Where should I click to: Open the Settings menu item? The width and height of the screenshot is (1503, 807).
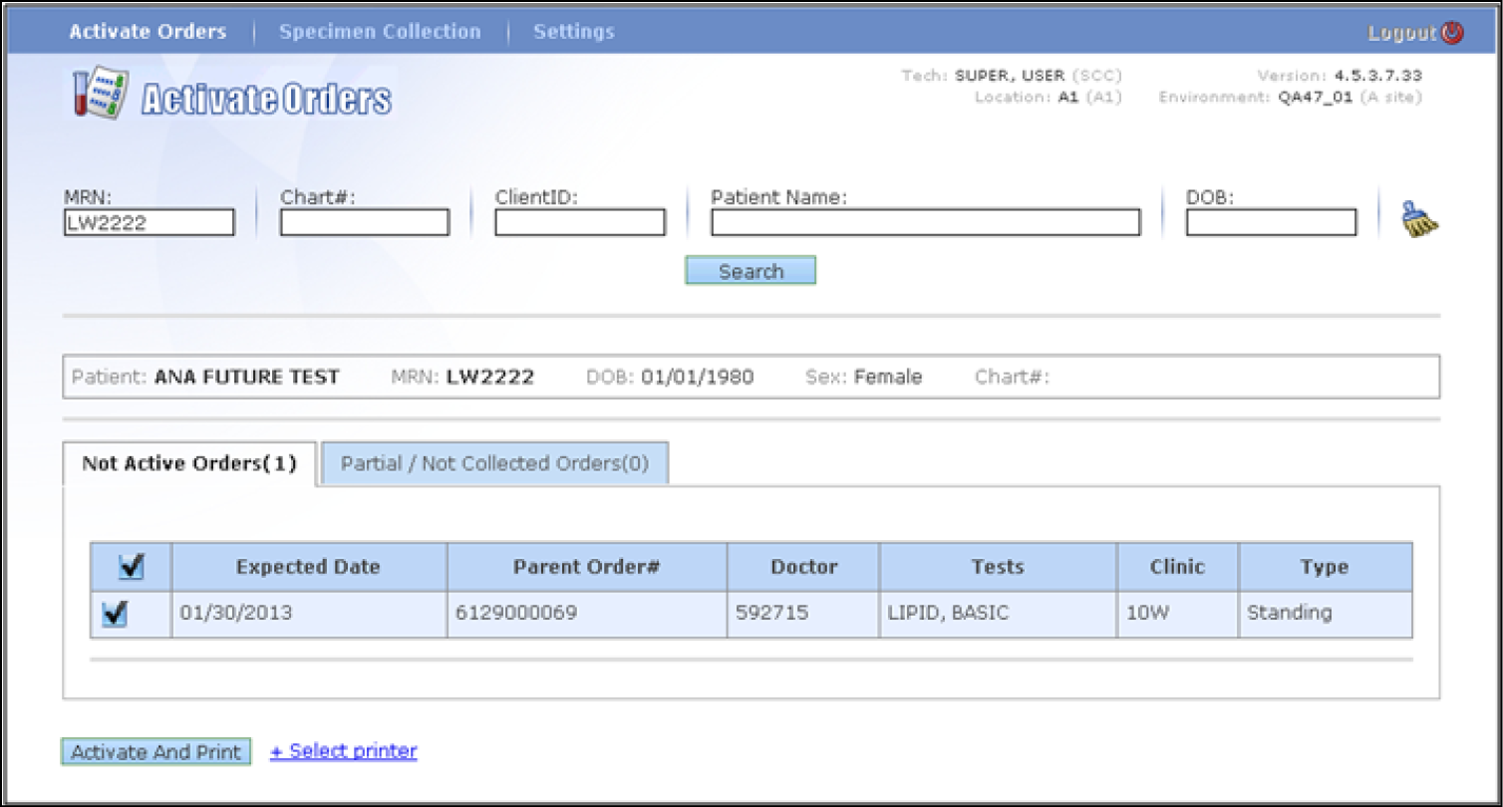[574, 32]
